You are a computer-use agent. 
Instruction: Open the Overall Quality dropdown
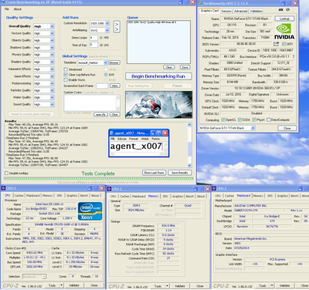(52, 26)
